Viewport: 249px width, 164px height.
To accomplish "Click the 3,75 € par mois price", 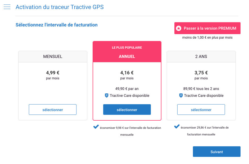I will 201,75.
